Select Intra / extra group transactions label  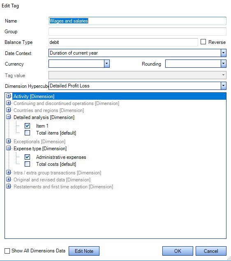[x=57, y=173]
